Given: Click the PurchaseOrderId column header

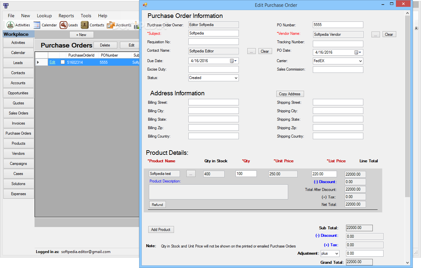Looking at the screenshot, I should pos(81,55).
